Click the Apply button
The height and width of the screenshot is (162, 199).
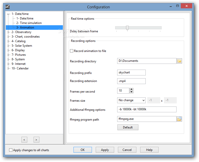(x=105, y=150)
